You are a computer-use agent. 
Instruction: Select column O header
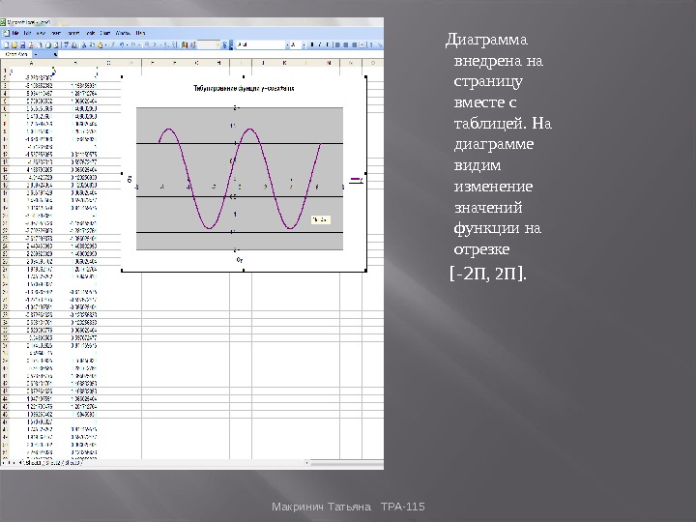point(373,63)
